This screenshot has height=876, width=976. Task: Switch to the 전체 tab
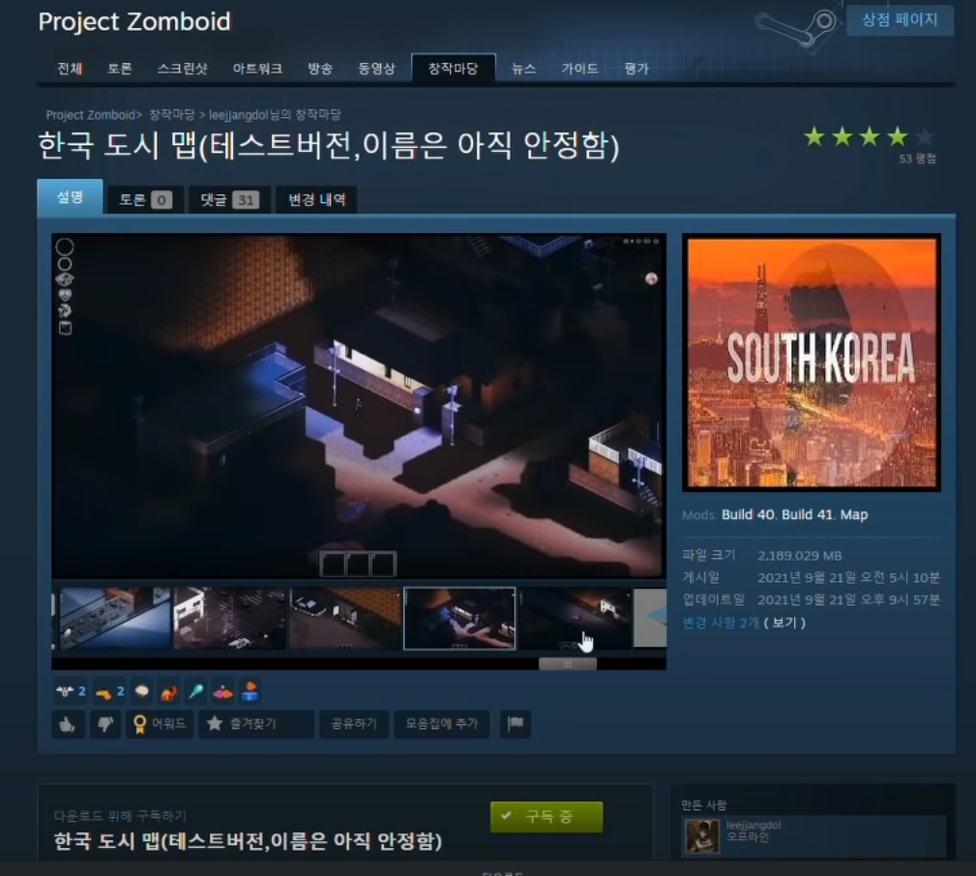pyautogui.click(x=70, y=69)
